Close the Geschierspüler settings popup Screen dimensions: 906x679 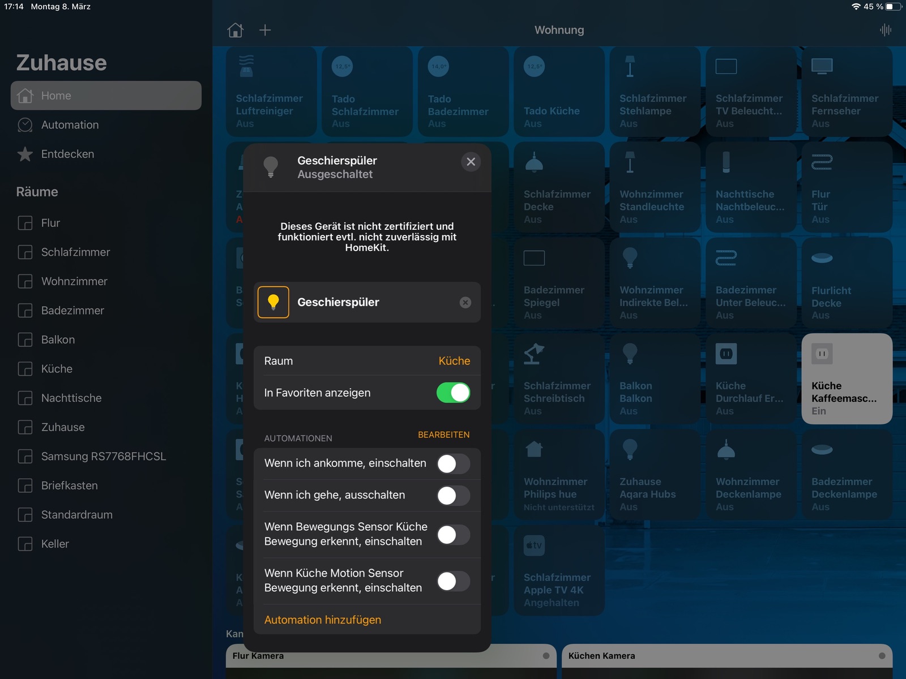tap(471, 162)
